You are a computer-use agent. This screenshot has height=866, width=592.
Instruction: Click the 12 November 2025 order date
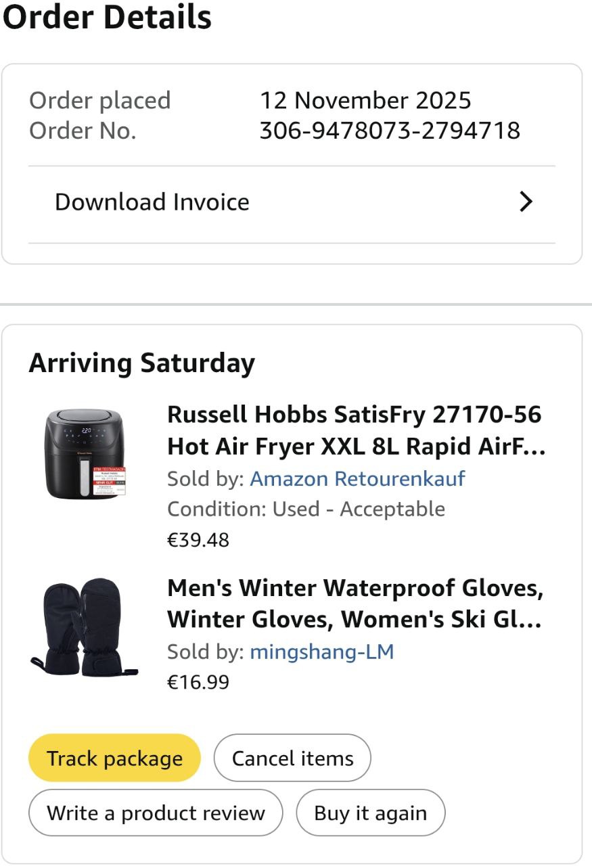[x=365, y=101]
